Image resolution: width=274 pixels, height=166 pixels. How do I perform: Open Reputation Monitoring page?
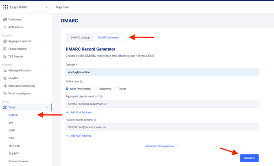(x=22, y=86)
